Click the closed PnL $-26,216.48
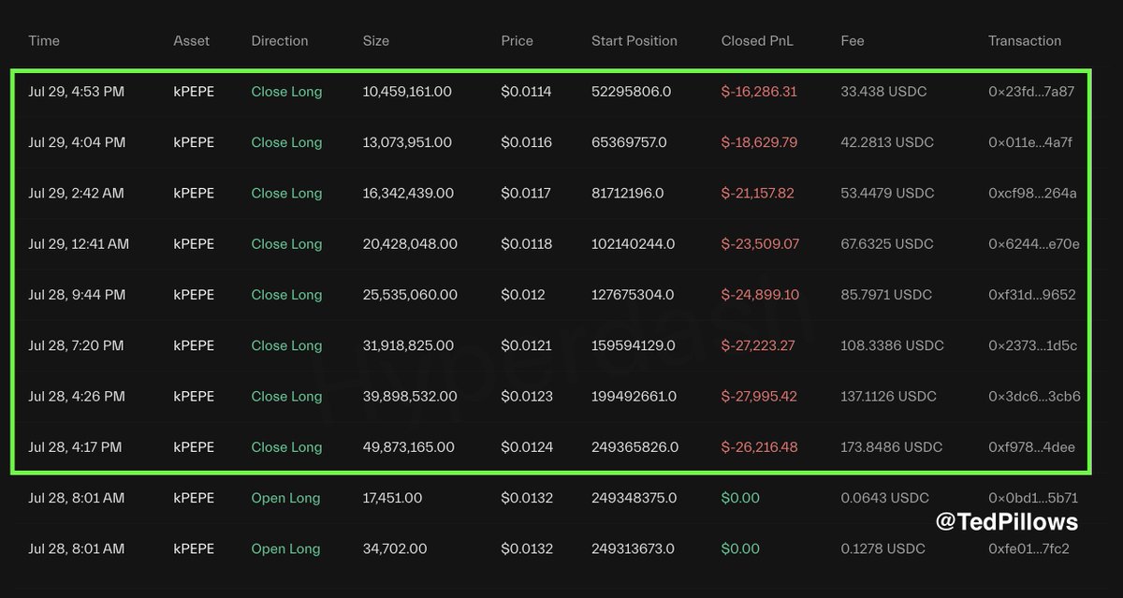Image resolution: width=1123 pixels, height=598 pixels. (759, 446)
